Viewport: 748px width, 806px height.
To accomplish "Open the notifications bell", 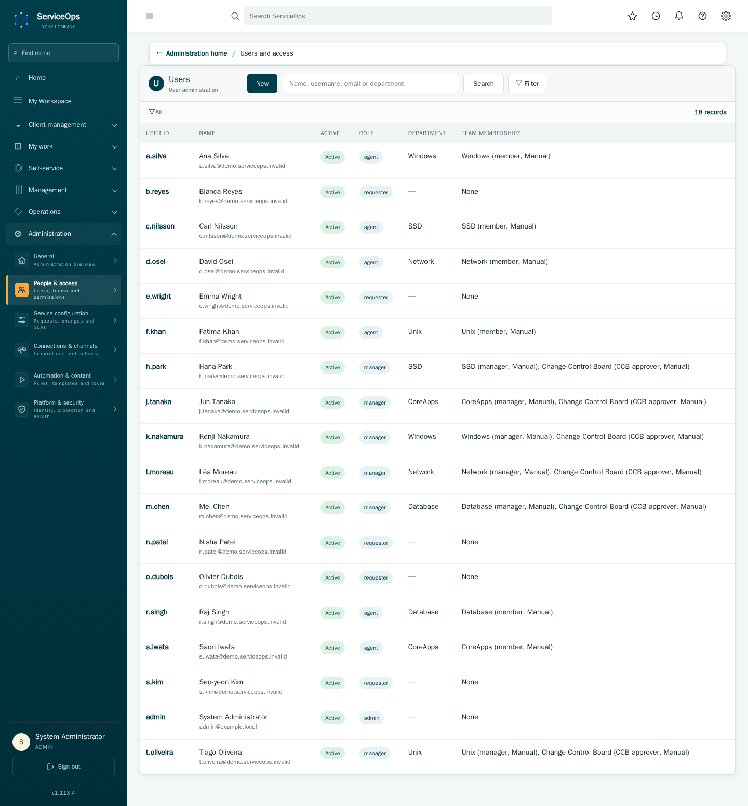I will (x=679, y=16).
